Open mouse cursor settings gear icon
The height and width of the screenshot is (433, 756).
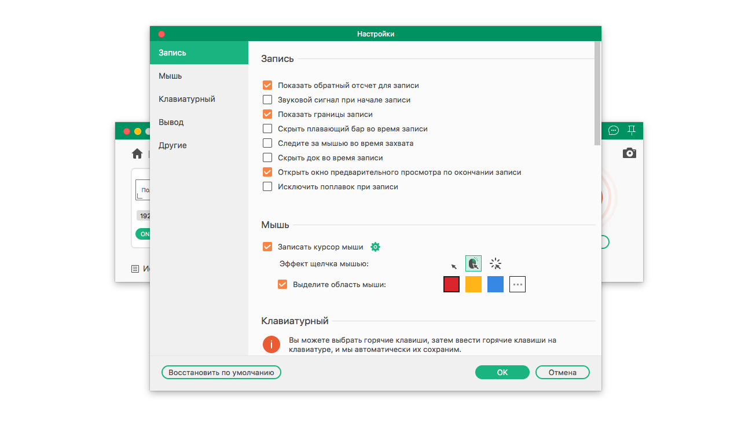(375, 247)
